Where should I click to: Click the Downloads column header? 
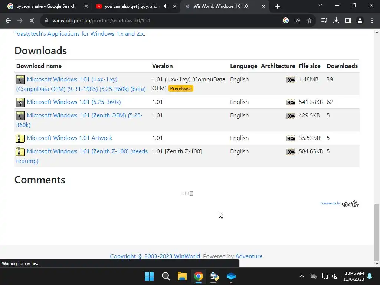click(x=342, y=66)
